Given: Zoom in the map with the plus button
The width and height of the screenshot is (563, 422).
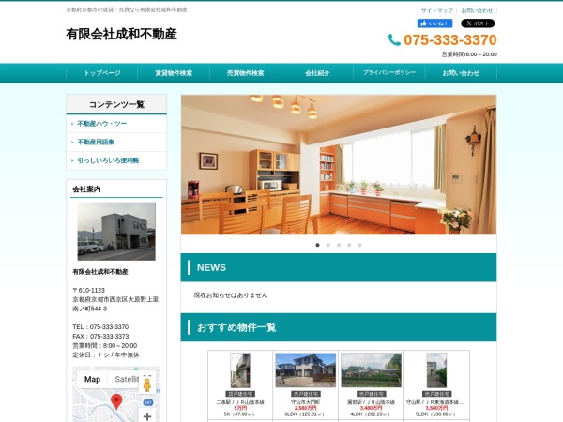Looking at the screenshot, I should [x=147, y=416].
